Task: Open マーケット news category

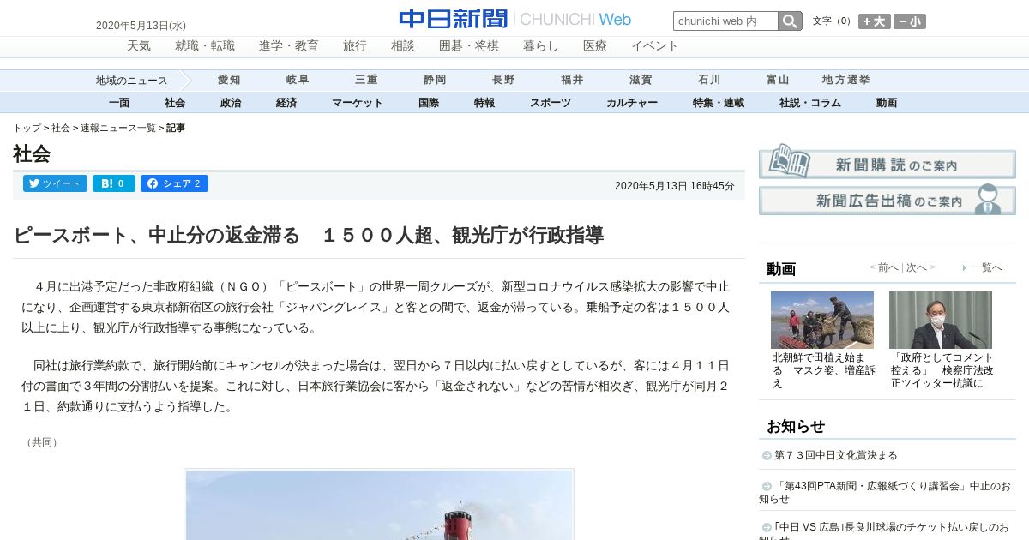Action: coord(358,103)
